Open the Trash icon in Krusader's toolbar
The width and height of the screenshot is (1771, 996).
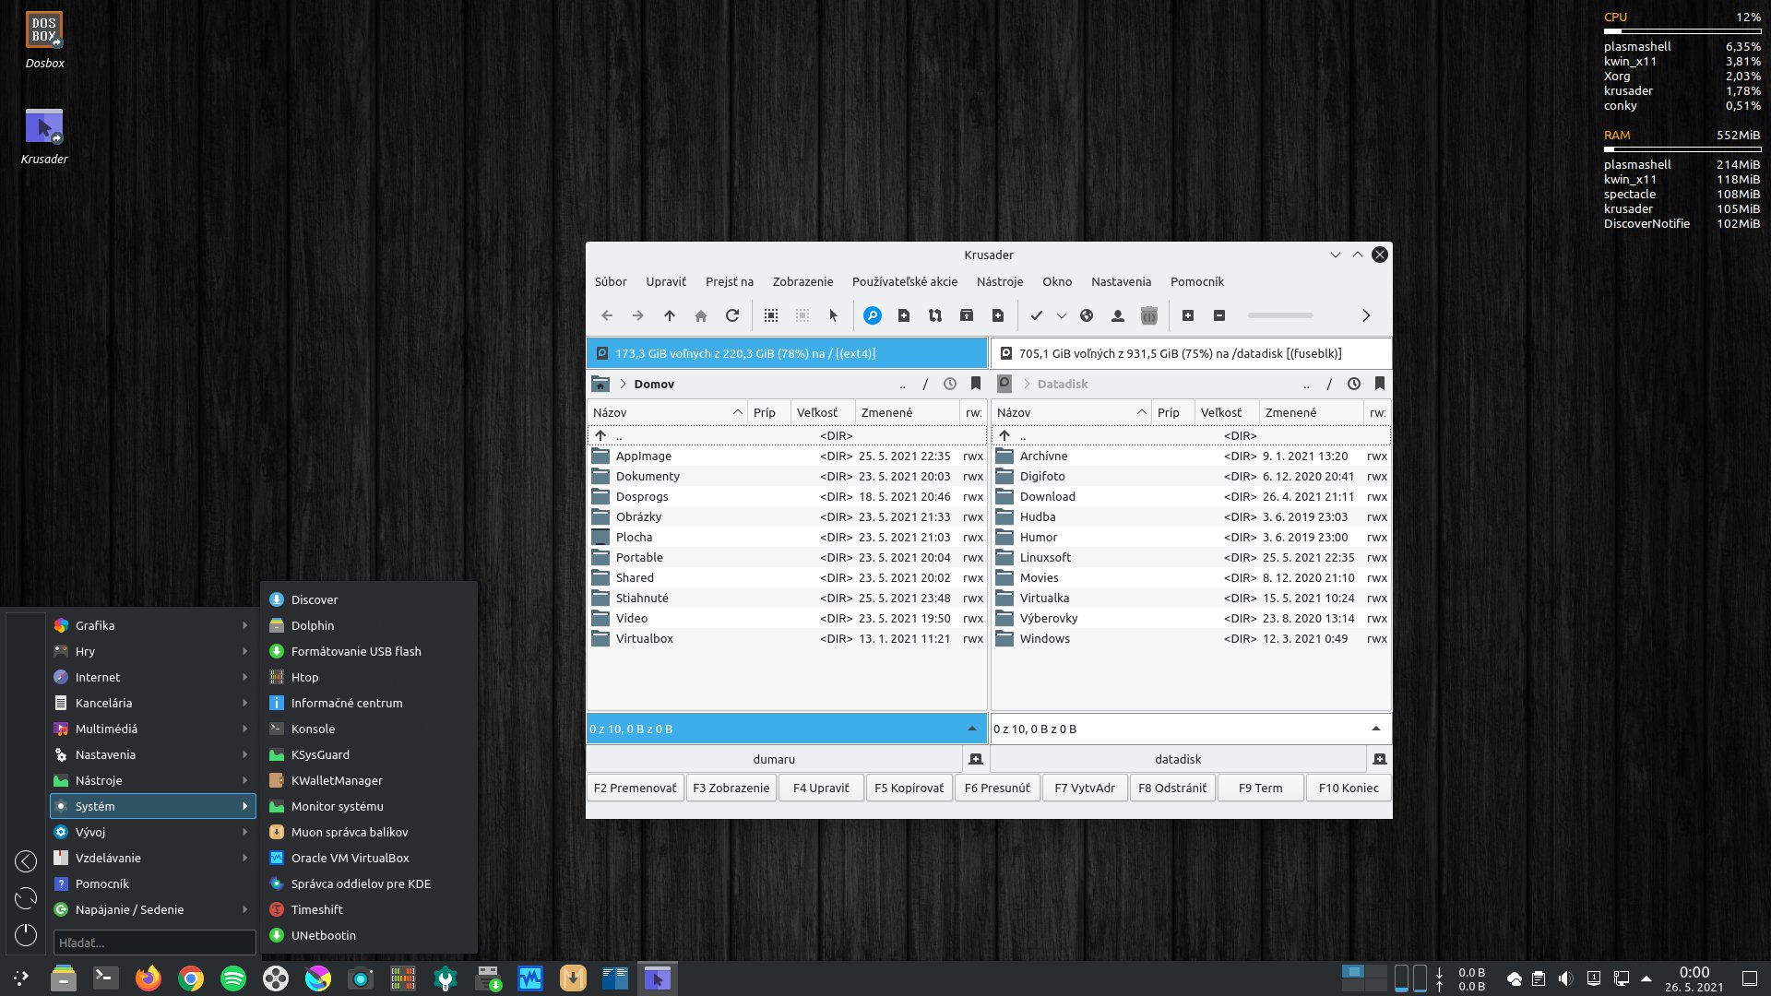click(1148, 315)
